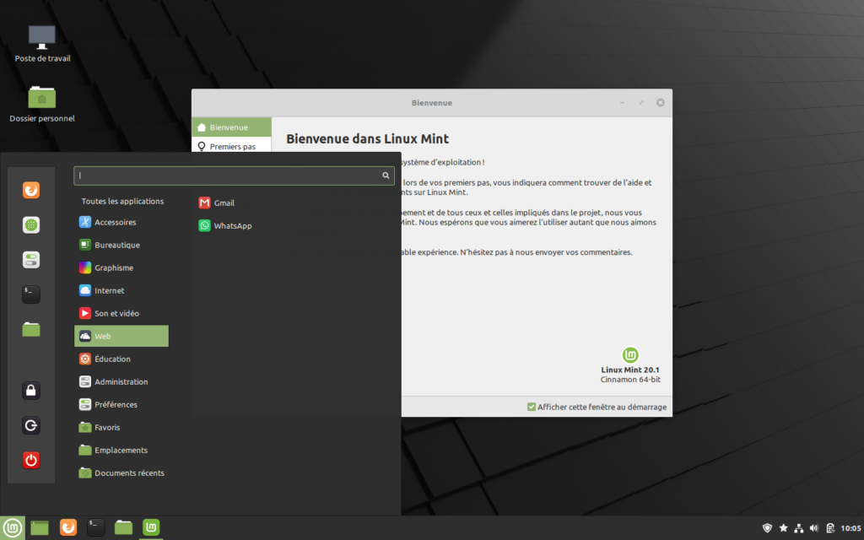Open the volume control in the system tray

[x=813, y=527]
